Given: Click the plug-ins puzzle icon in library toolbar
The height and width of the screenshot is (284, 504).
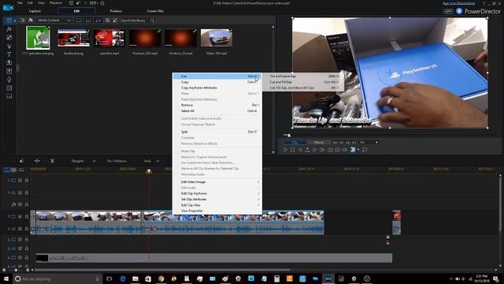Looking at the screenshot, I should click(31, 21).
